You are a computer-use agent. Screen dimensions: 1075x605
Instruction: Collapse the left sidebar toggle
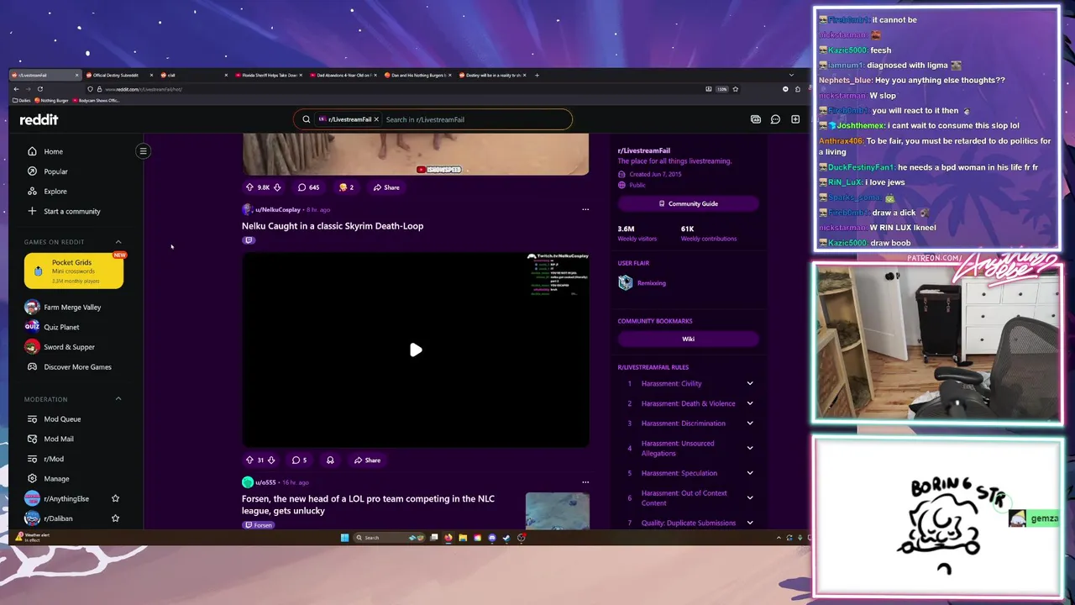pyautogui.click(x=143, y=151)
